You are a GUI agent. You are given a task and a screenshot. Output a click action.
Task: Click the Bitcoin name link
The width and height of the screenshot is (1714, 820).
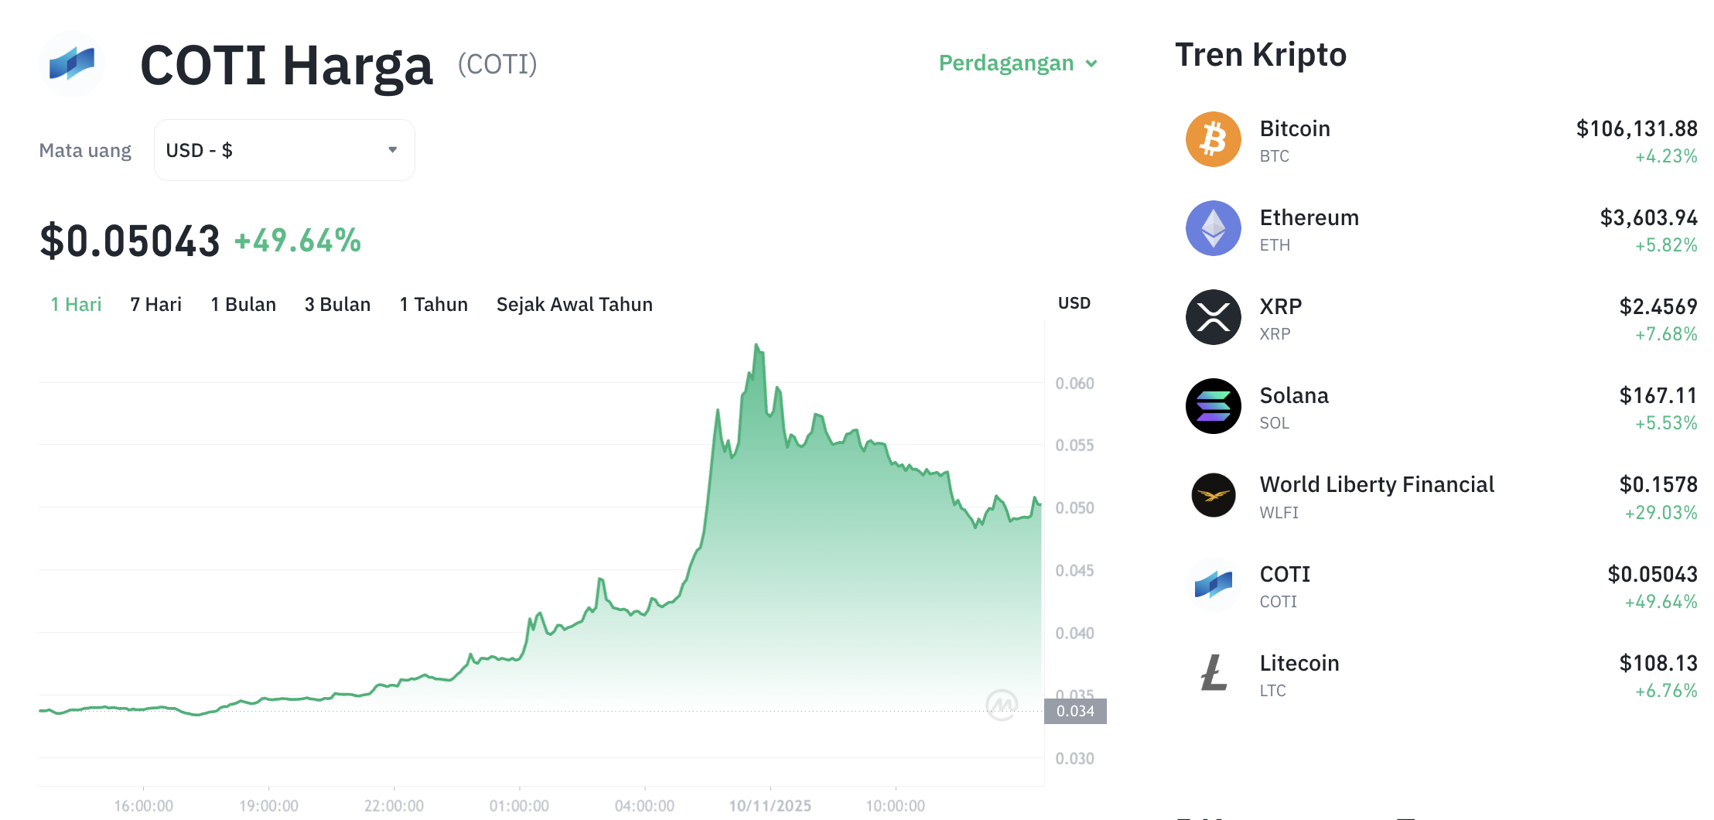point(1294,128)
